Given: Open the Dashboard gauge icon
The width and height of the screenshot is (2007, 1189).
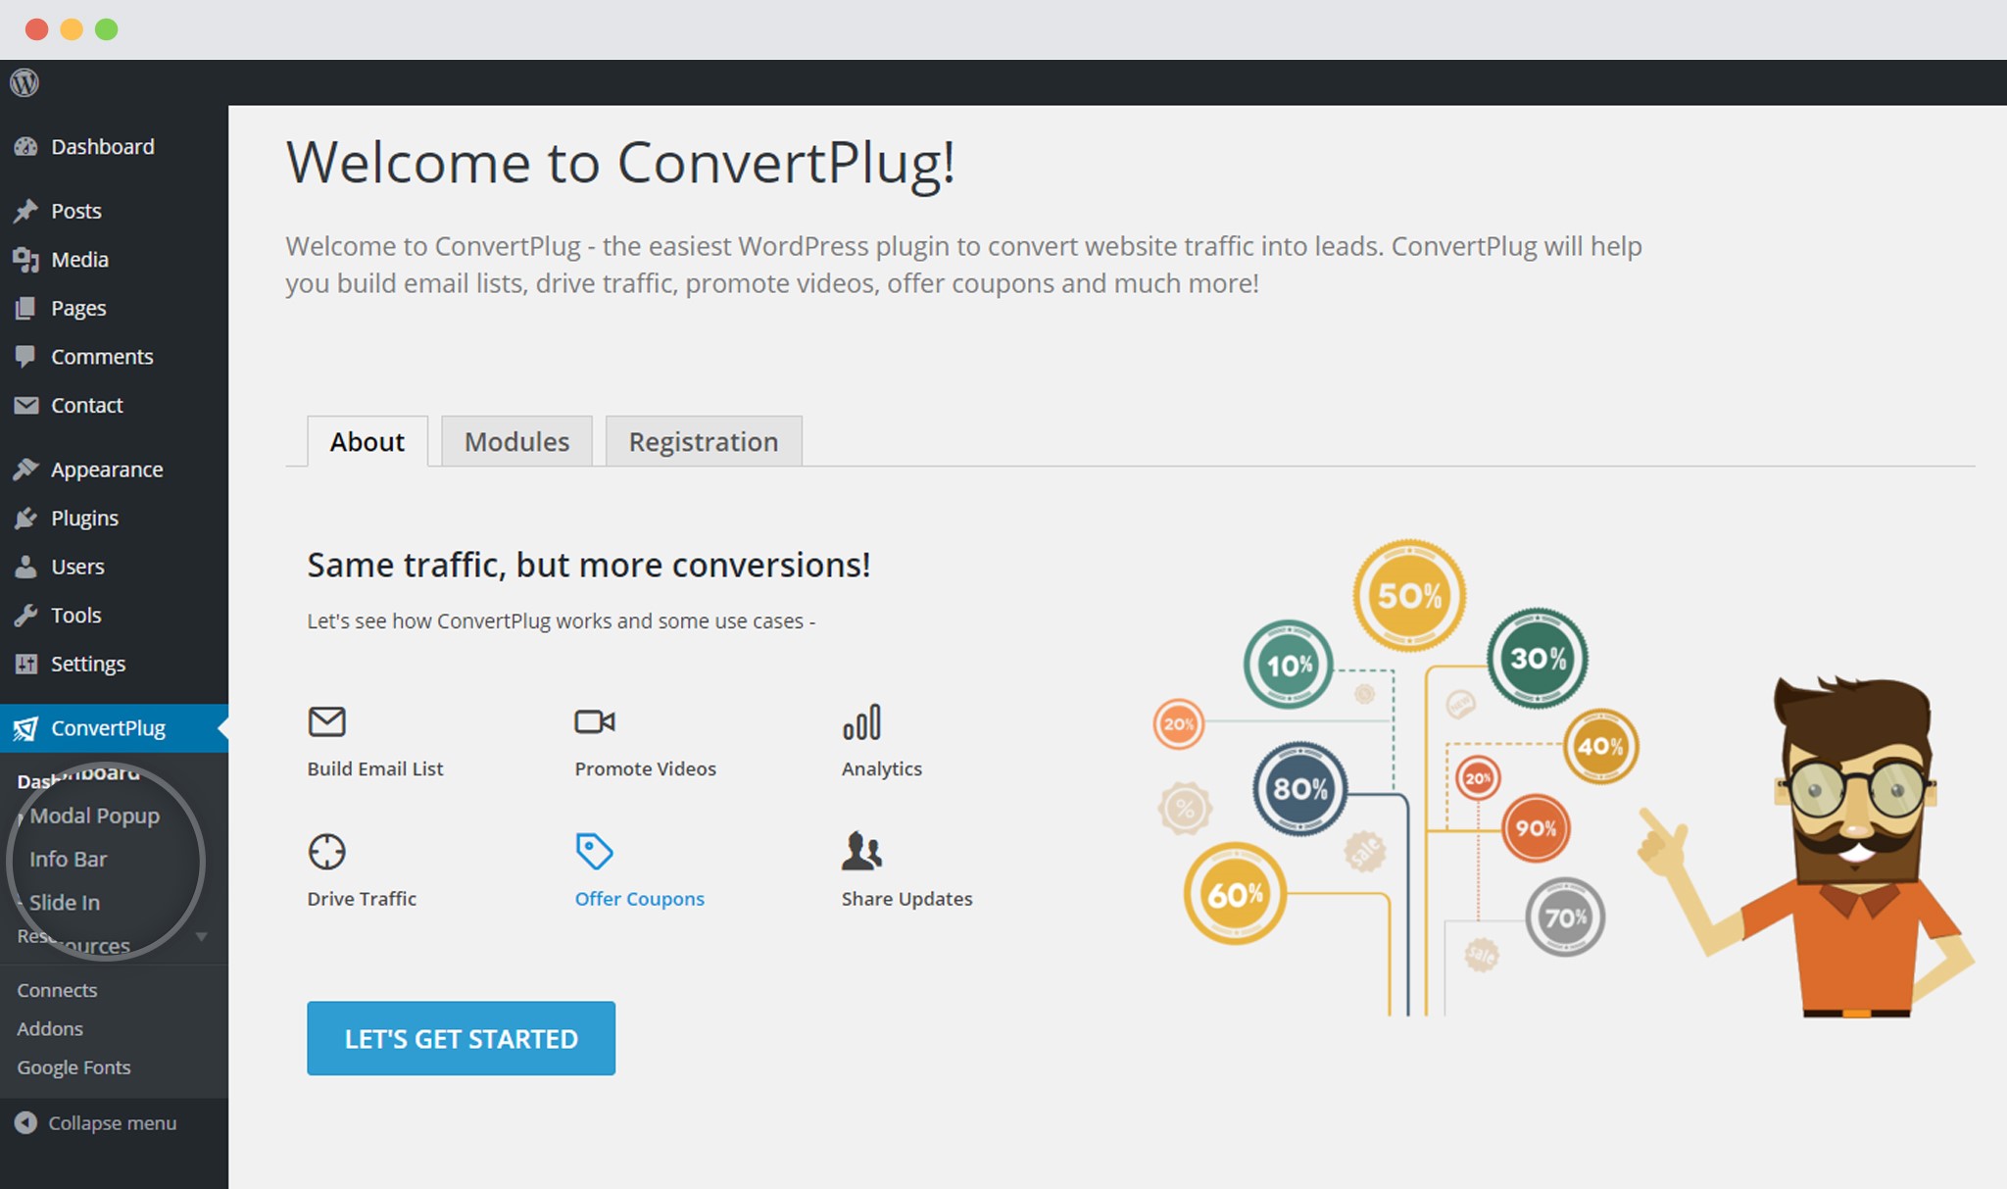Looking at the screenshot, I should [25, 147].
